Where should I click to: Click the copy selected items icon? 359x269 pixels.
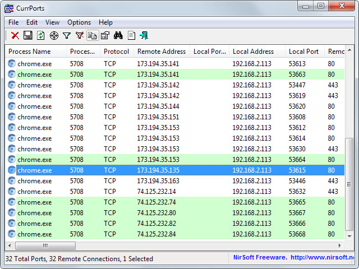tap(93, 35)
